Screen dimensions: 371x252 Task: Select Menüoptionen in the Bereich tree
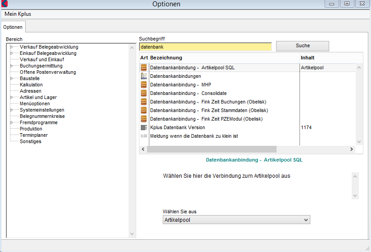[x=35, y=103]
